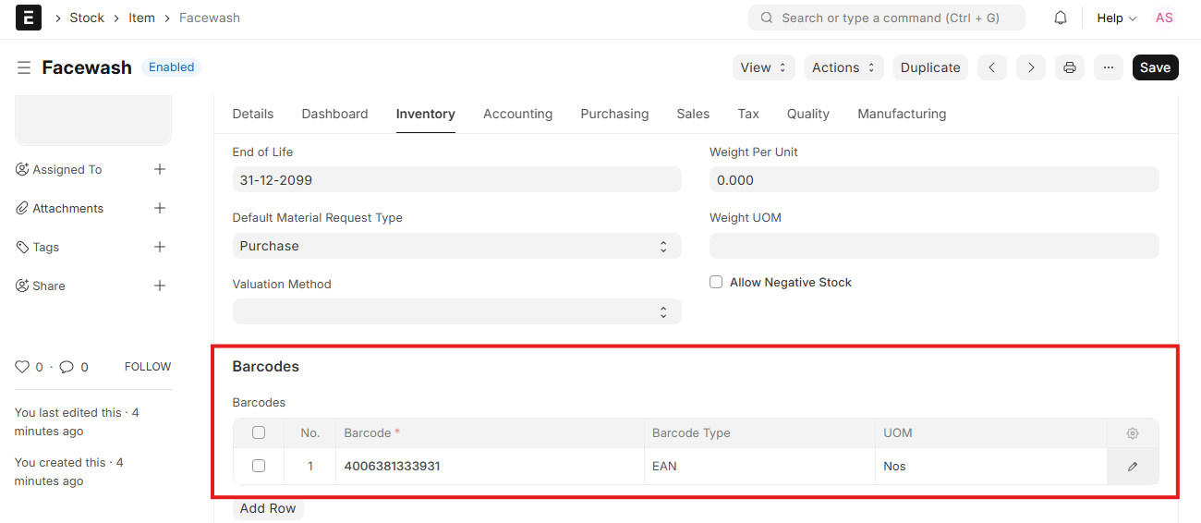Like this document with the heart icon
The image size is (1201, 523).
tap(22, 367)
